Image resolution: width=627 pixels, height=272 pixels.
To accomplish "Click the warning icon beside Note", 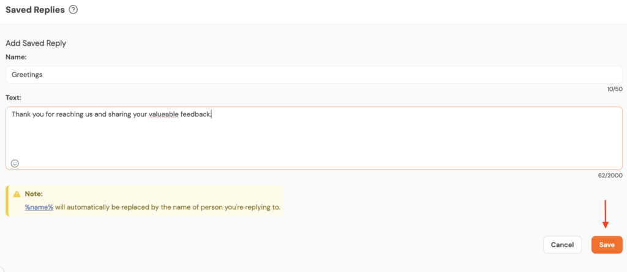I will [x=17, y=194].
